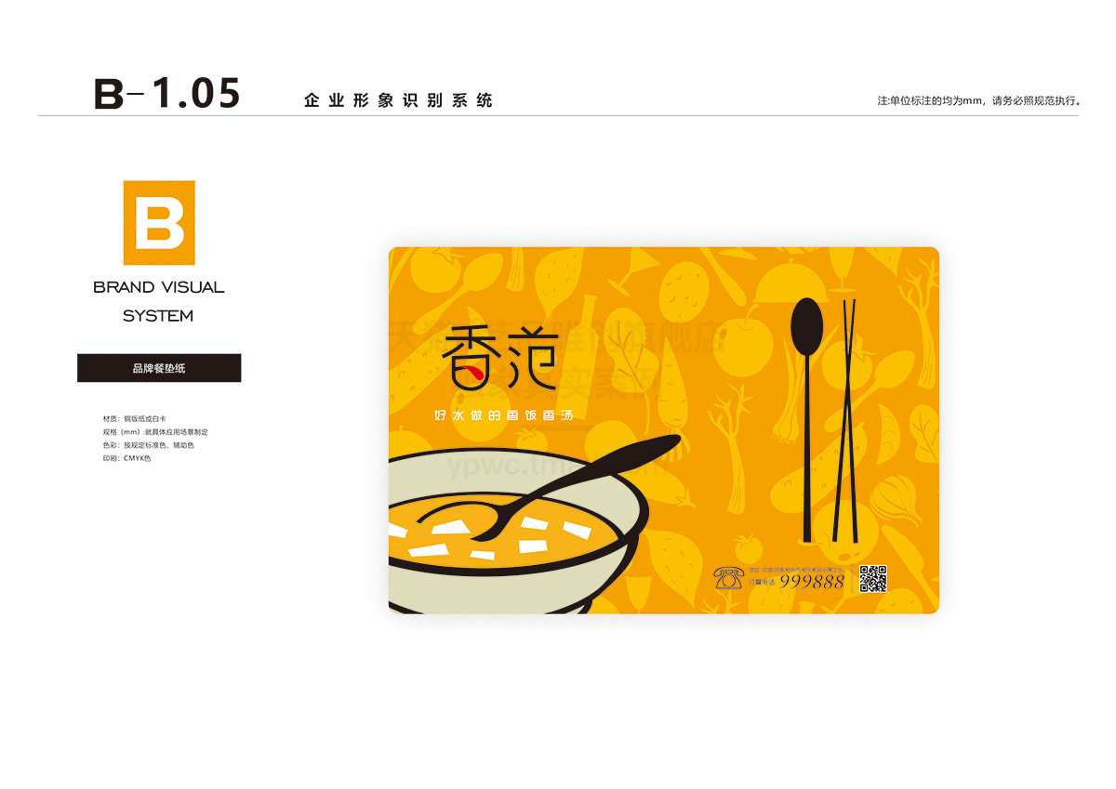The image size is (1116, 789).
Task: Click the slogan 好水做的香饭香汤
Action: click(503, 416)
